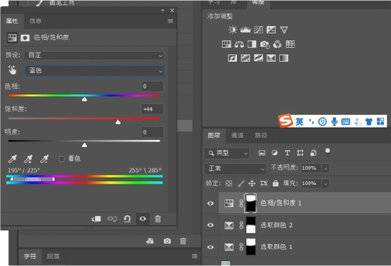The image size is (391, 266).
Task: Select the on-image targeted adjustment hand tool
Action: [12, 70]
